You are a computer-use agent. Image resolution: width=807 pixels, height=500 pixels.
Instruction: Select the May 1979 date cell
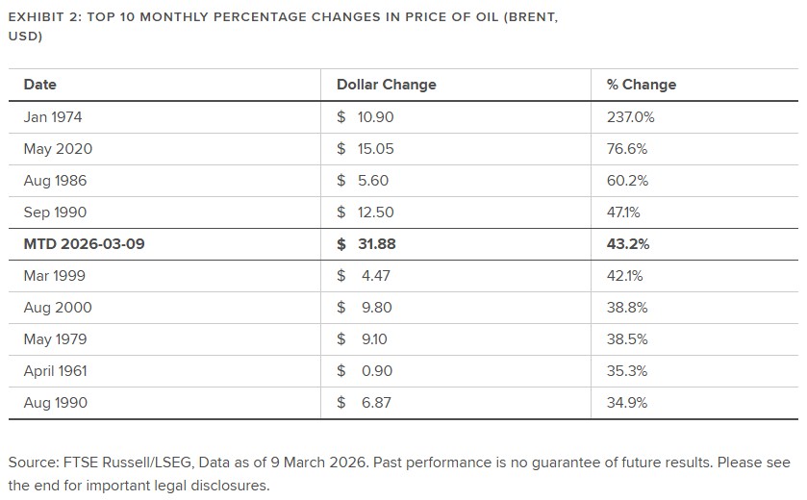pyautogui.click(x=55, y=339)
